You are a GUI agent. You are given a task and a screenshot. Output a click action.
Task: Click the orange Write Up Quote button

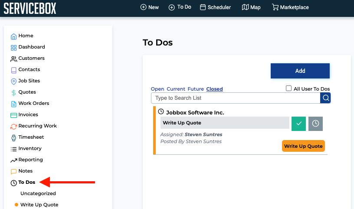tap(303, 146)
